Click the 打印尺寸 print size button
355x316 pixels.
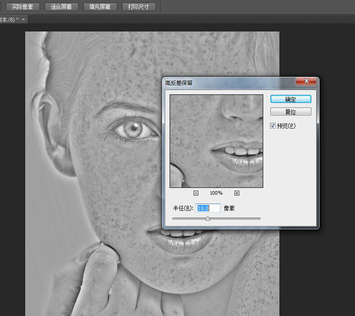(139, 7)
